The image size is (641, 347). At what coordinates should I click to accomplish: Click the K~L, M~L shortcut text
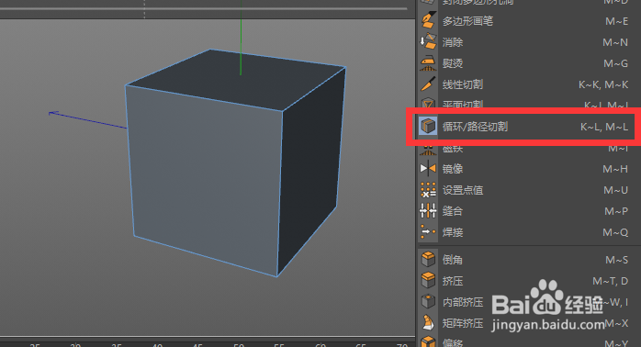click(604, 127)
